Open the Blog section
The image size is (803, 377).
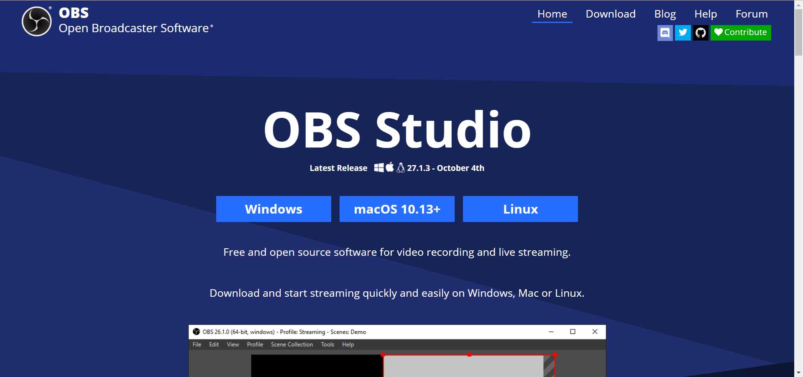(665, 14)
